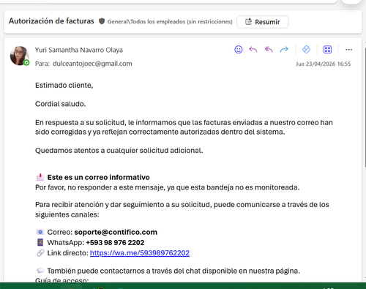366x289 pixels.
Task: Open sender's profile photo
Action: point(20,56)
